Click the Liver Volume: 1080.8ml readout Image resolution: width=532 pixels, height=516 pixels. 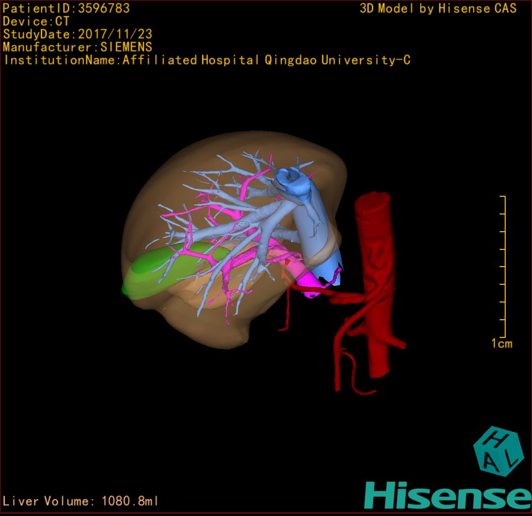(x=81, y=501)
